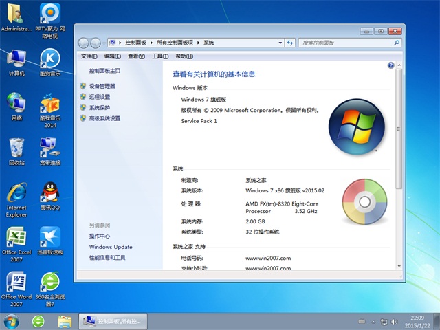This screenshot has width=440, height=330.
Task: Open the 控制面板主页 link
Action: 104,71
